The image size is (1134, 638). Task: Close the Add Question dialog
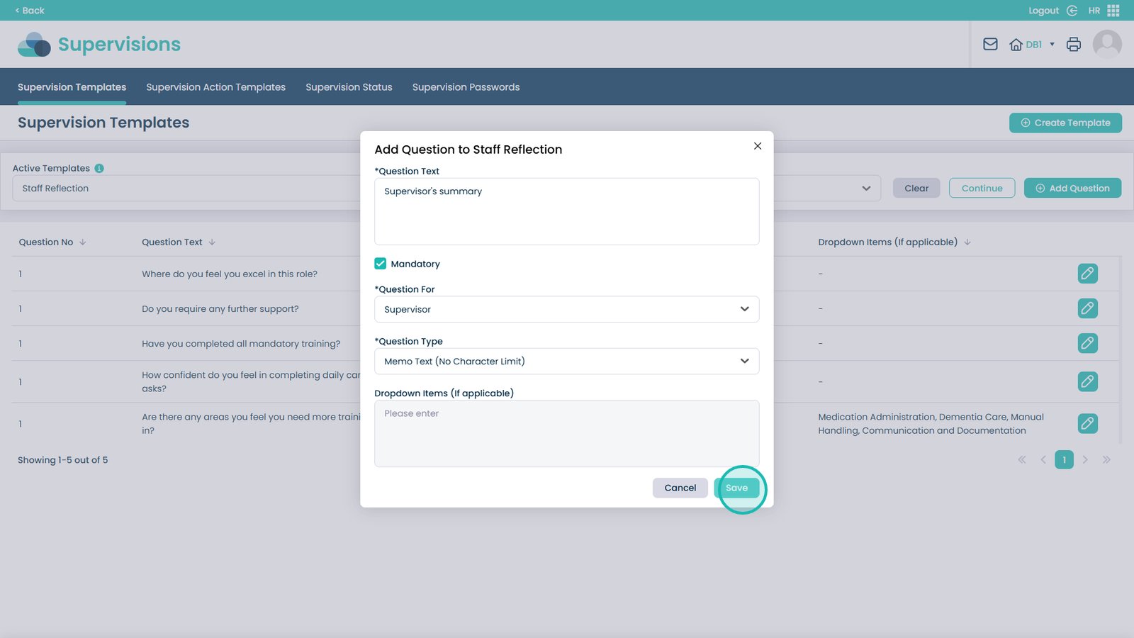point(757,146)
